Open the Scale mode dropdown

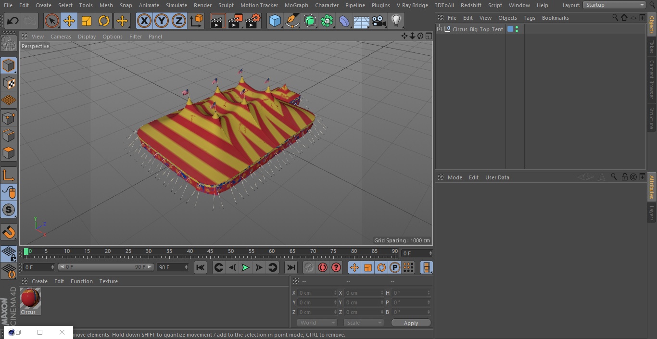(x=364, y=323)
